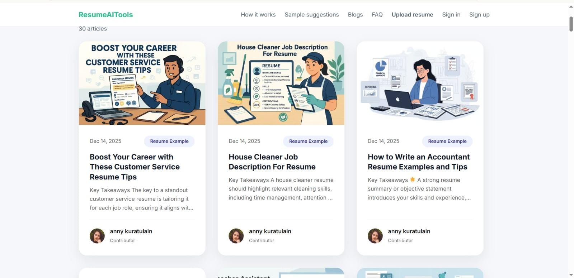Image resolution: width=574 pixels, height=278 pixels.
Task: Select Resume Example tag on customer service card
Action: 169,141
